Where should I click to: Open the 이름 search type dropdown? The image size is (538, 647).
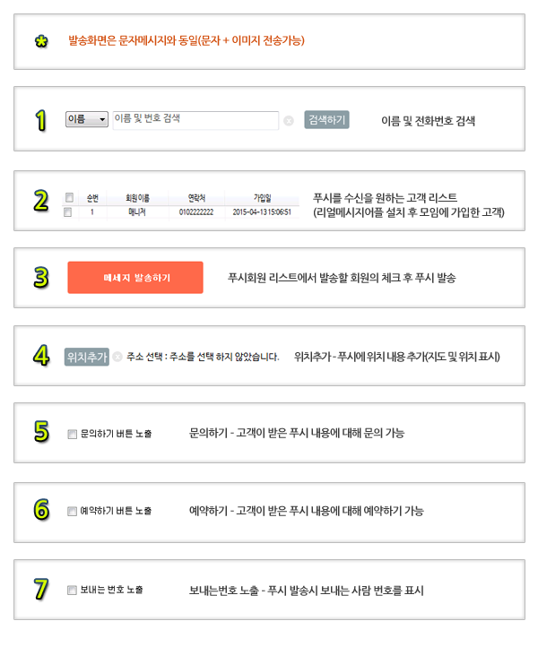[87, 119]
